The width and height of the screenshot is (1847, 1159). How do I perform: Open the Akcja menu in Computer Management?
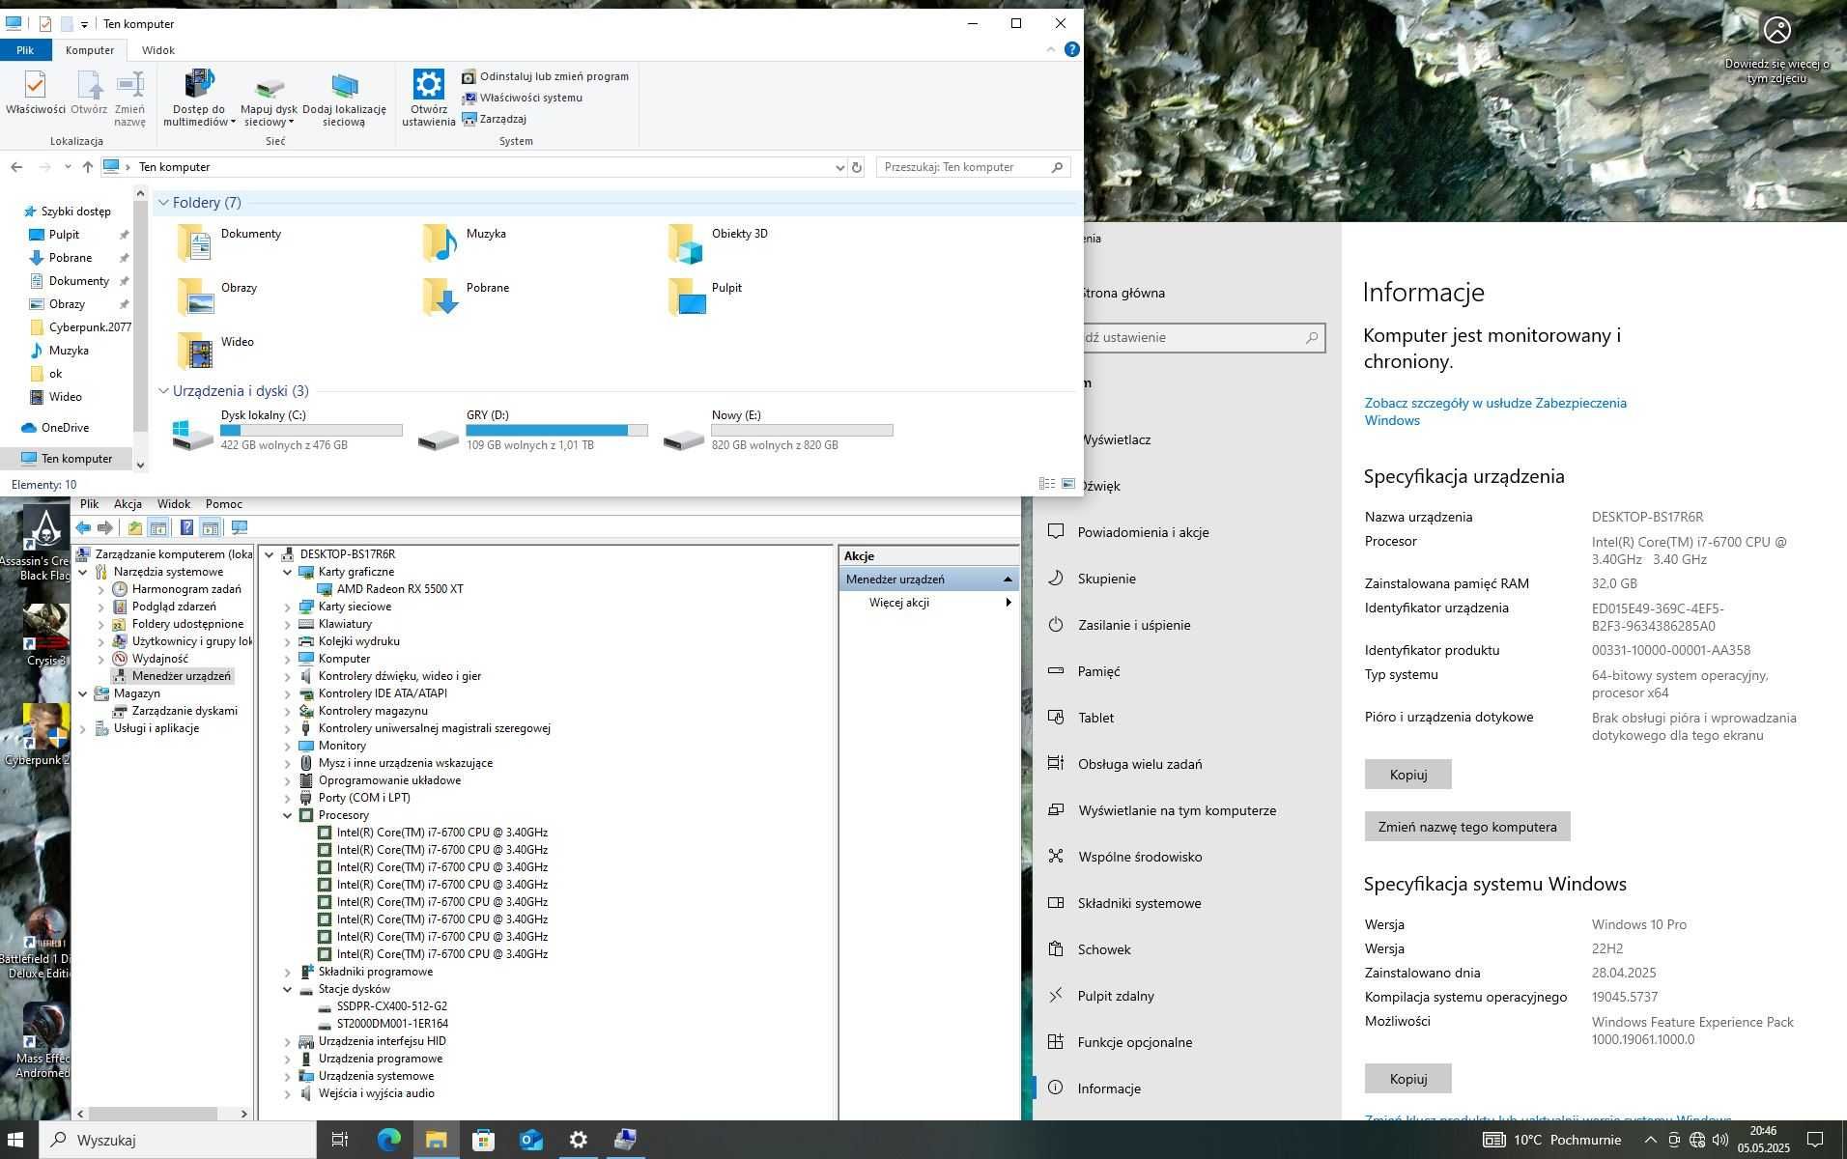128,504
